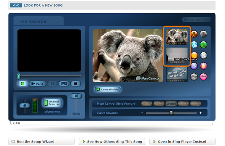
Task: Toggle fullscreen with the FS button
Action: tap(64, 84)
